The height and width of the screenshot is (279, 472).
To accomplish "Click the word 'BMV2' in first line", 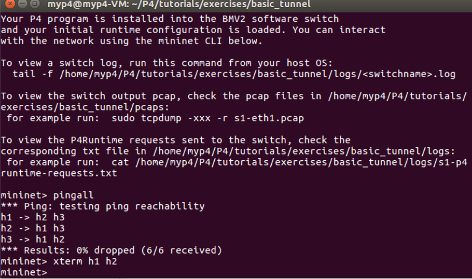I will (234, 19).
